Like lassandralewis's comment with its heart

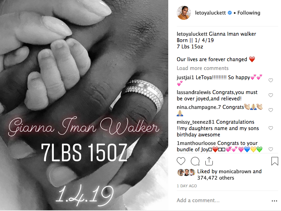(x=271, y=95)
